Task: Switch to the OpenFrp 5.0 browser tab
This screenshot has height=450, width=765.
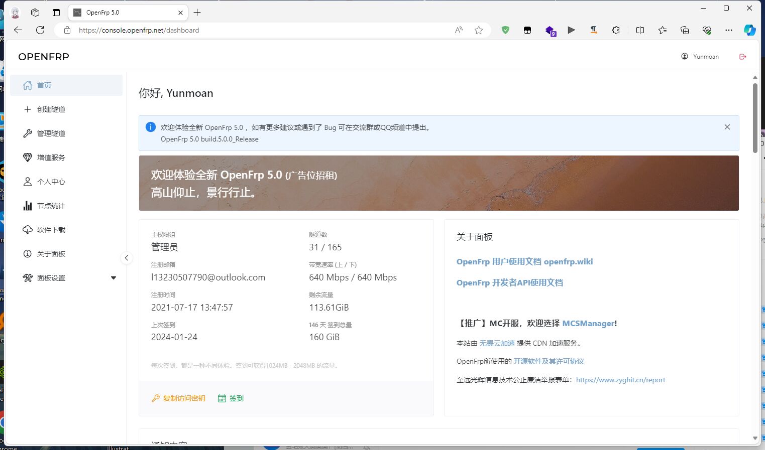Action: point(128,13)
